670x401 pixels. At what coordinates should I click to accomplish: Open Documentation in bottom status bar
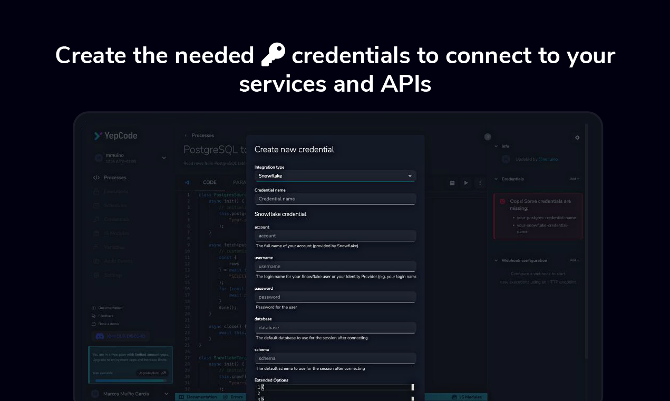[x=198, y=397]
